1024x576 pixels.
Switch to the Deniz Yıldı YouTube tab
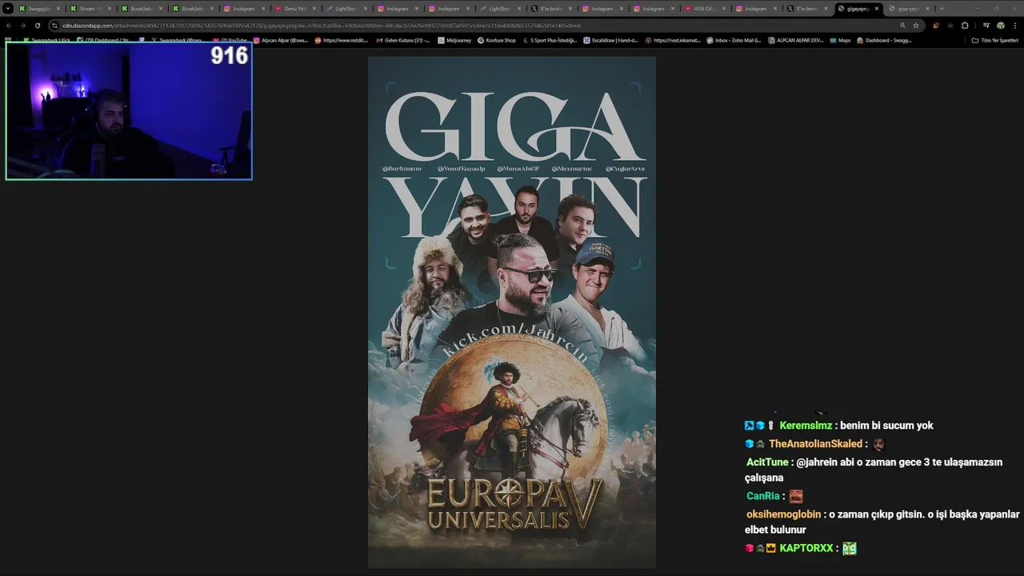click(295, 8)
